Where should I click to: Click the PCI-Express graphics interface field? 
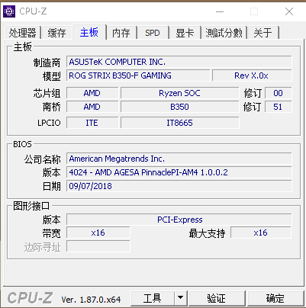[x=179, y=220]
